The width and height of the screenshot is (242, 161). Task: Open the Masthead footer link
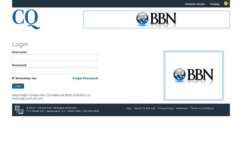pos(182,108)
